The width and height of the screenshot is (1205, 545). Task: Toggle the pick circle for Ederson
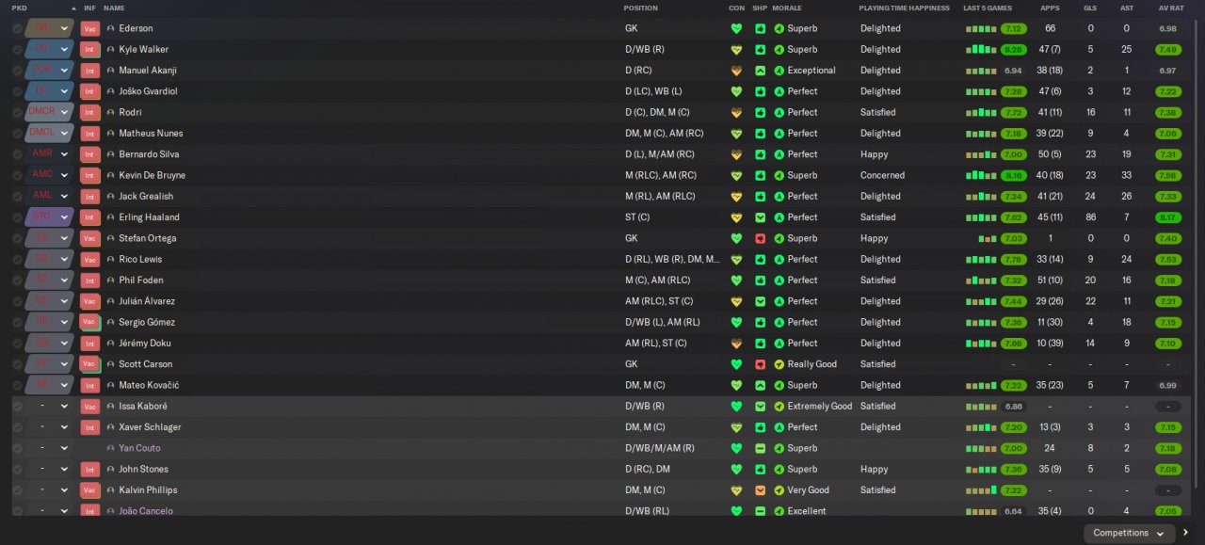click(17, 28)
